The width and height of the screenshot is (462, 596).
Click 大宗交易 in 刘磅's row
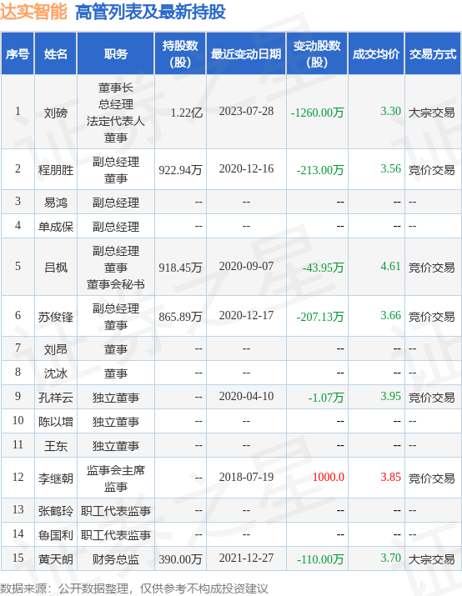tap(431, 113)
